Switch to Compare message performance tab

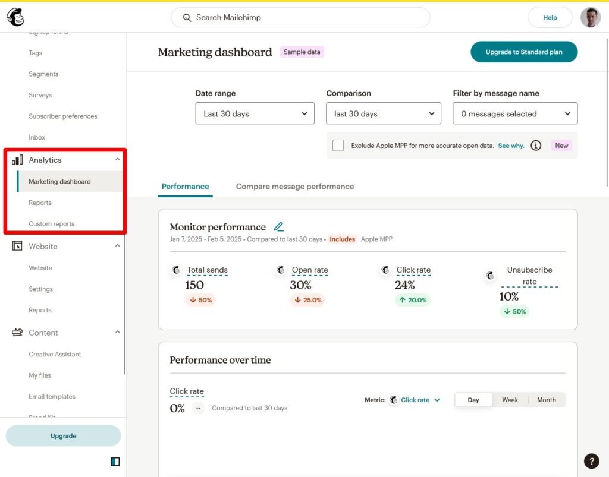pyautogui.click(x=294, y=186)
